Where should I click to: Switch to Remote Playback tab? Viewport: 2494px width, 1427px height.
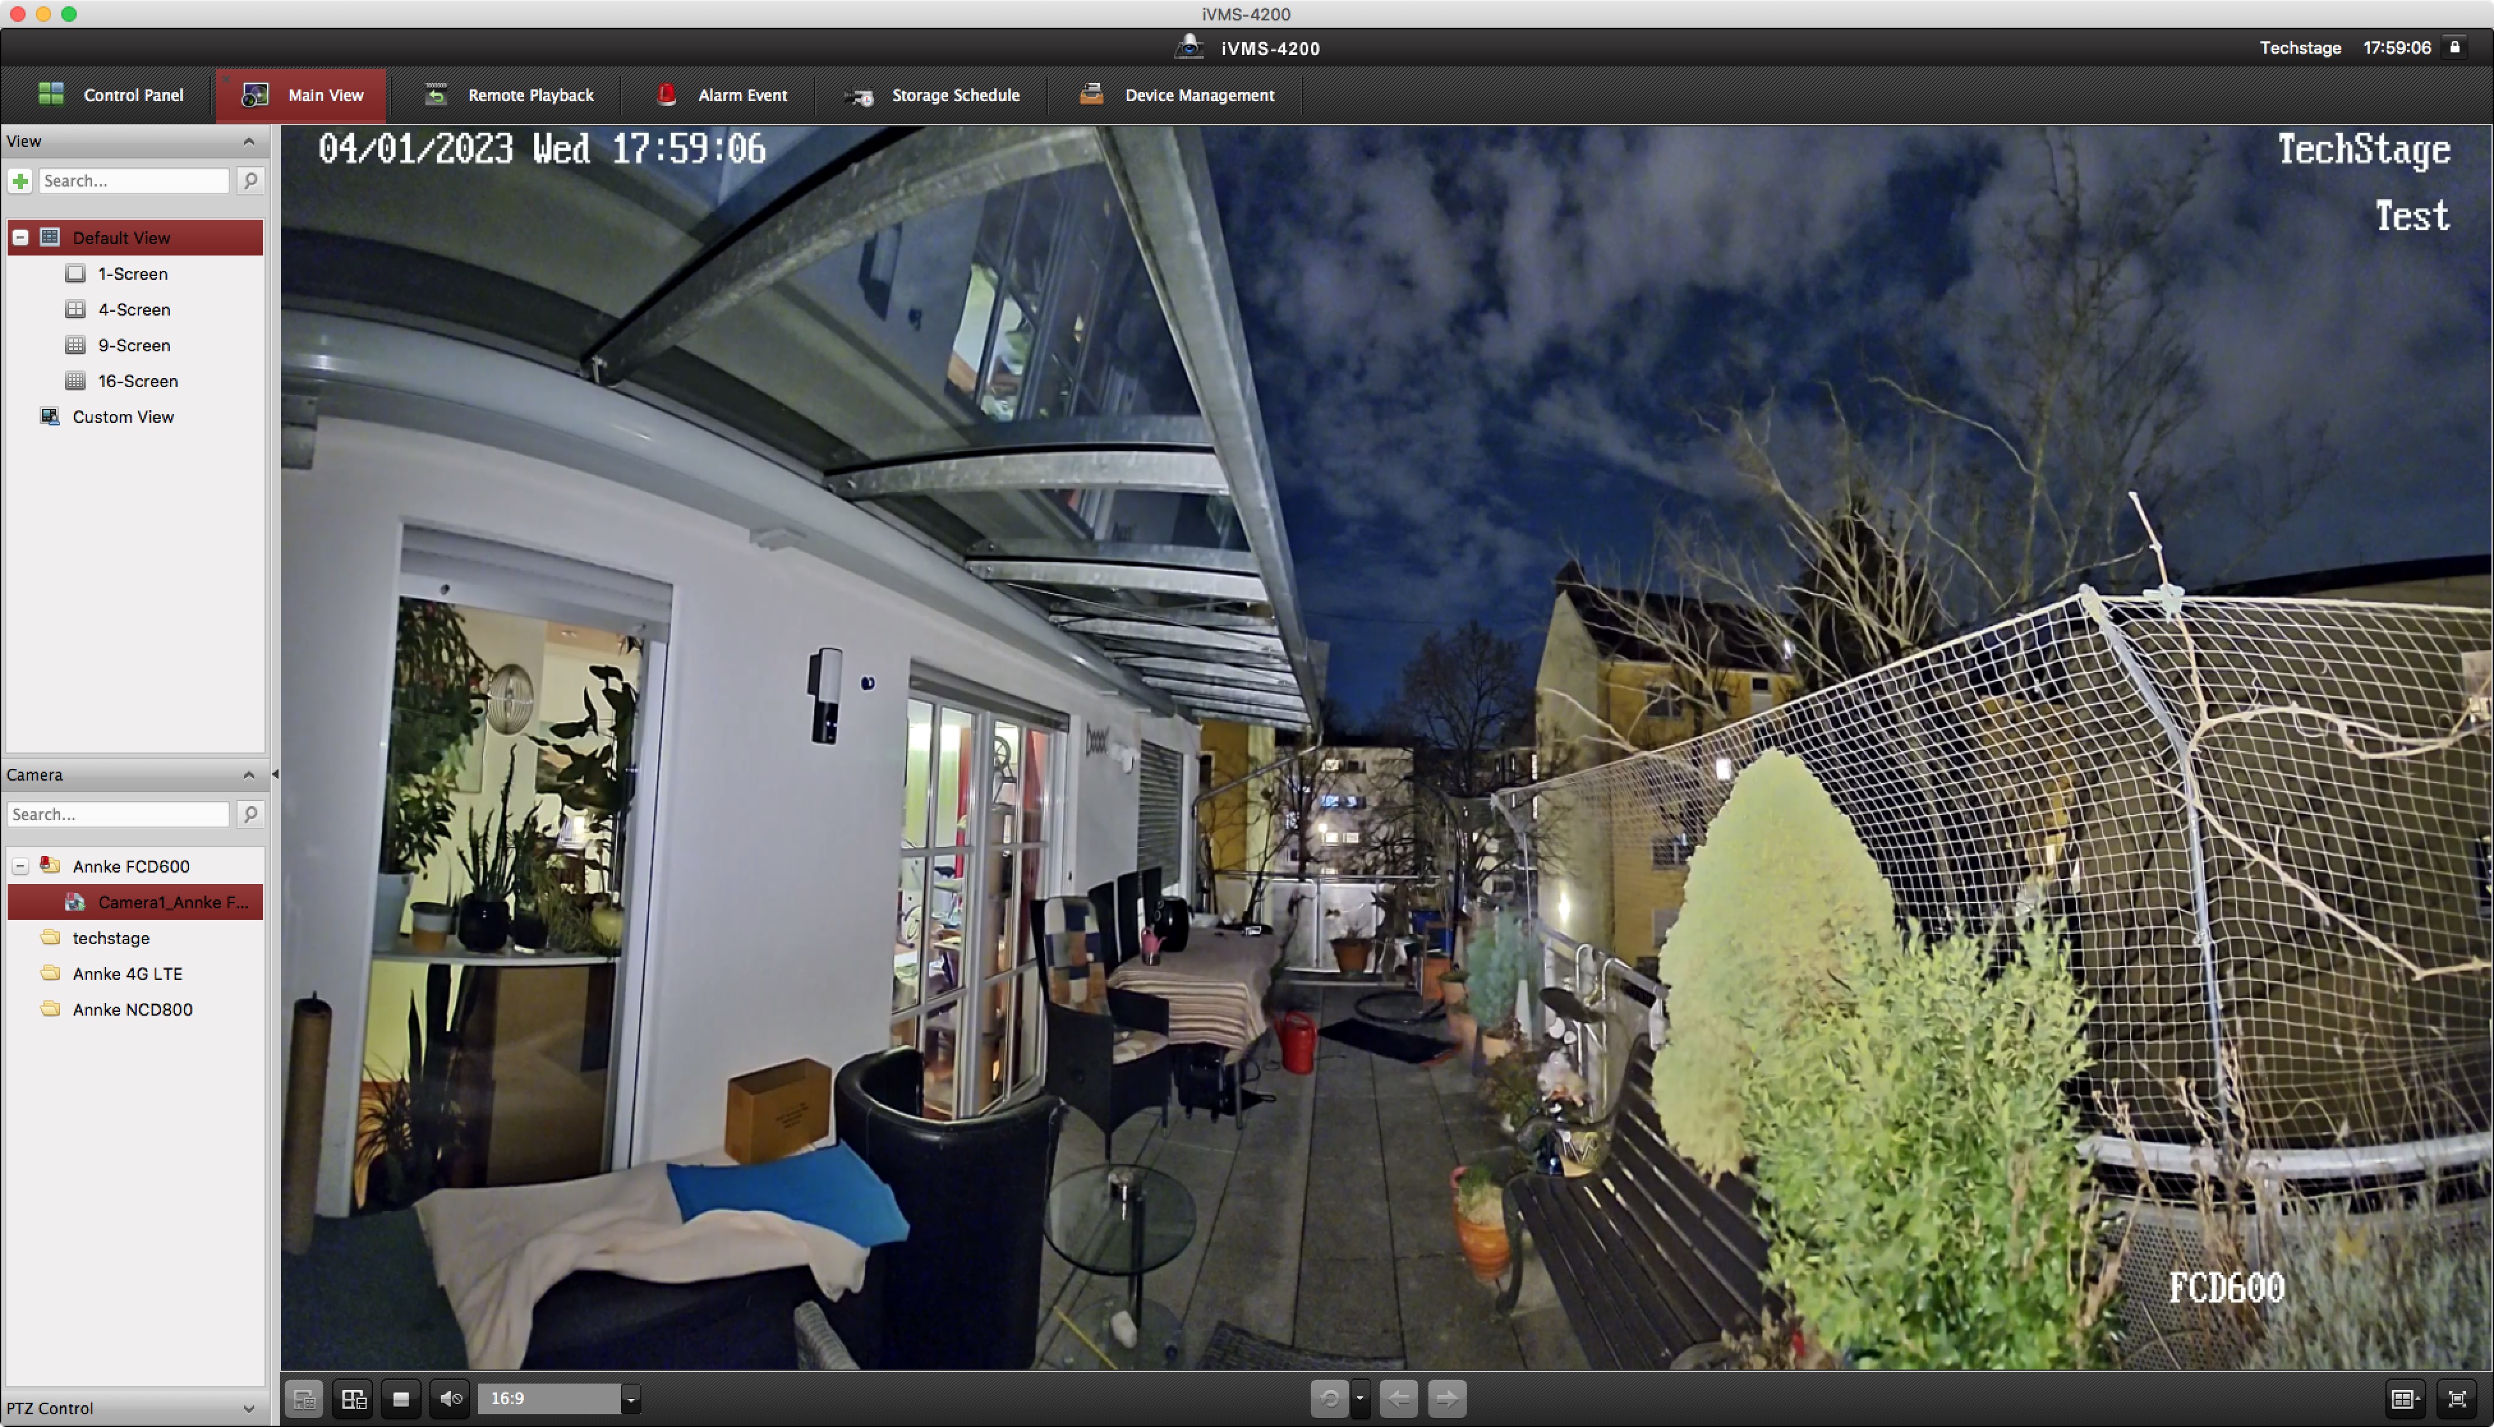(x=510, y=95)
